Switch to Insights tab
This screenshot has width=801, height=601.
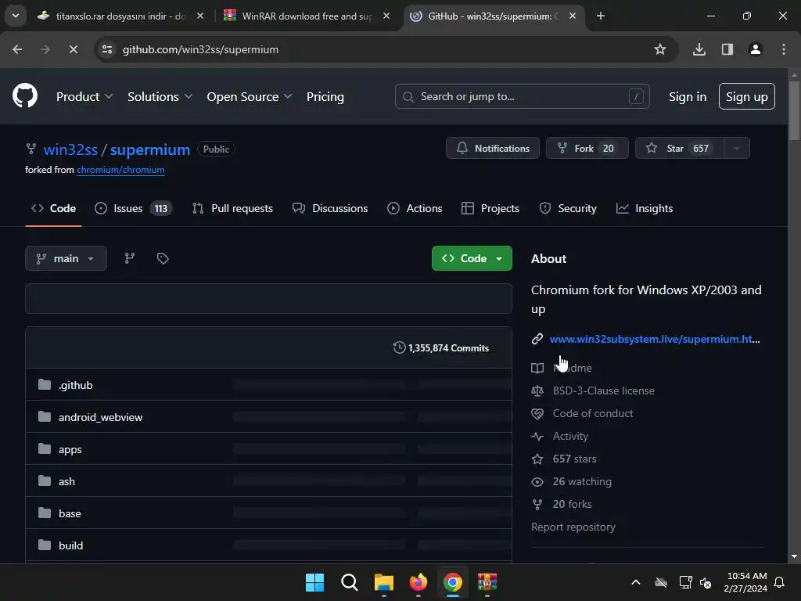pos(645,208)
